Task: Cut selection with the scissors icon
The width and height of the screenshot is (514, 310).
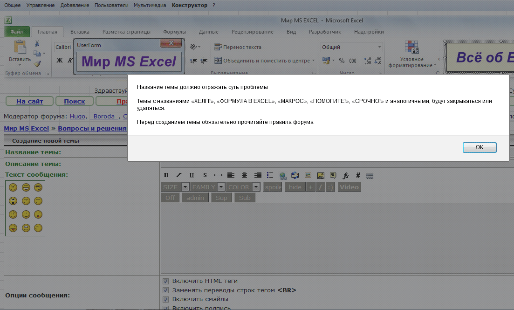Action: pyautogui.click(x=37, y=44)
